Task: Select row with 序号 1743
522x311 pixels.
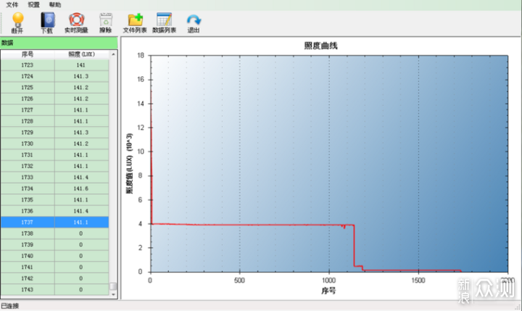Action: tap(54, 290)
